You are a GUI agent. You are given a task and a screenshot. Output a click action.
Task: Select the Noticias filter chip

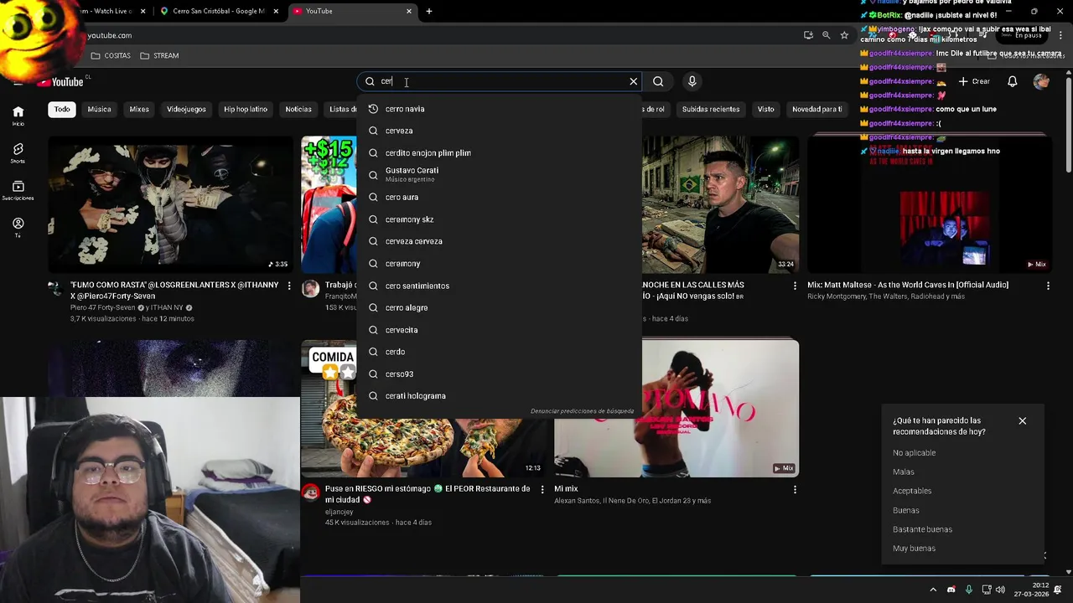[x=298, y=109]
